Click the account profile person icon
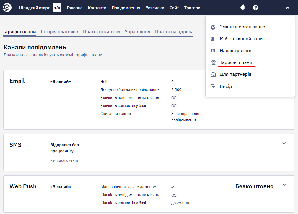Screen dimensions: 298x214 click(213, 39)
